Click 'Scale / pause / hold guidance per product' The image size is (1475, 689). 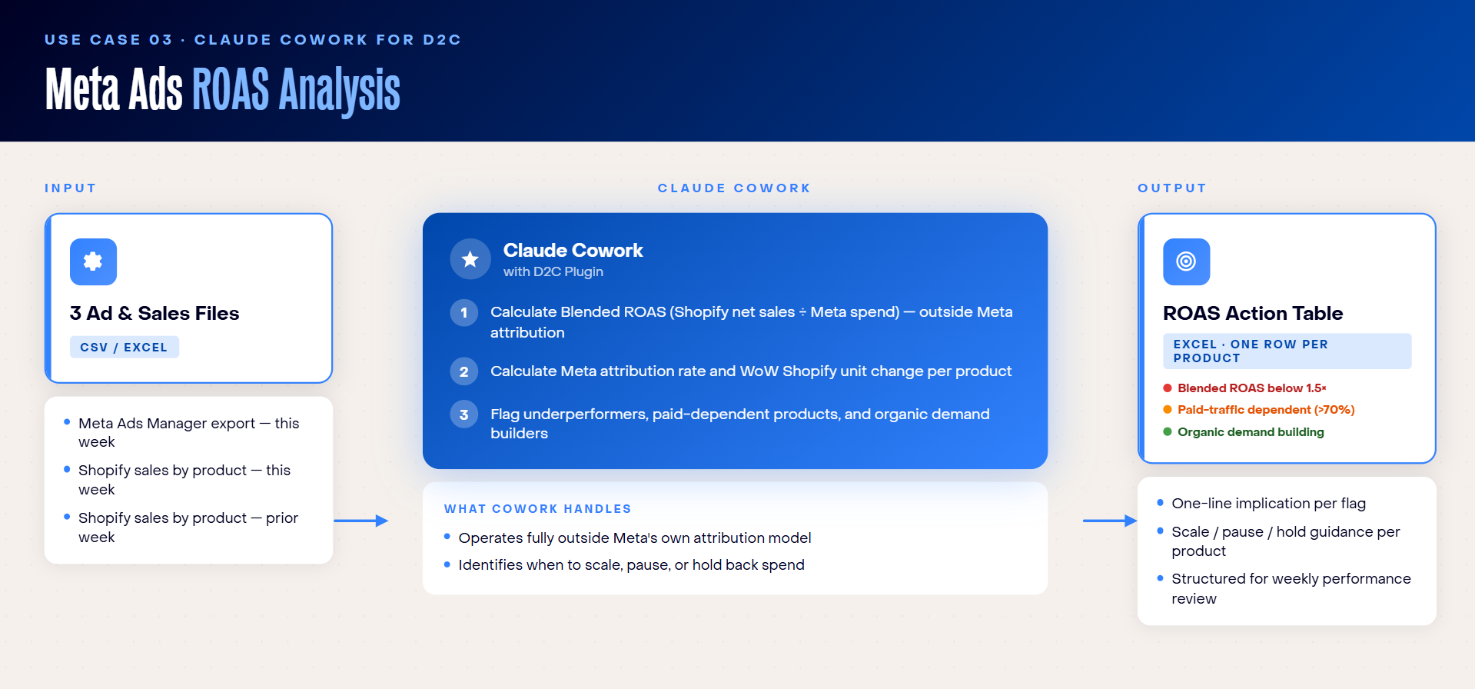[1286, 541]
